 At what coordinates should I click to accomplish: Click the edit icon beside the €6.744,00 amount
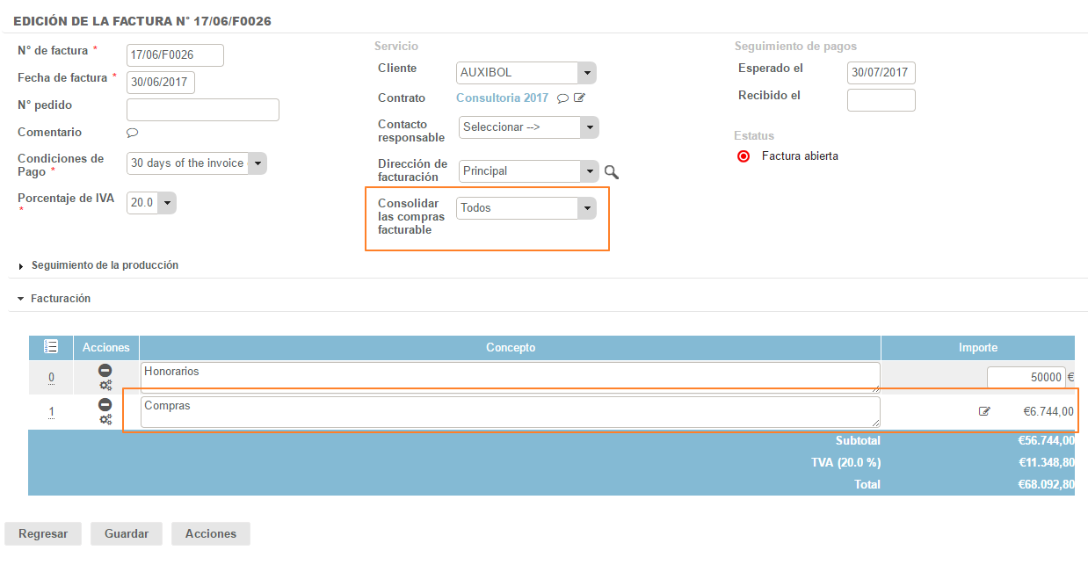point(984,411)
